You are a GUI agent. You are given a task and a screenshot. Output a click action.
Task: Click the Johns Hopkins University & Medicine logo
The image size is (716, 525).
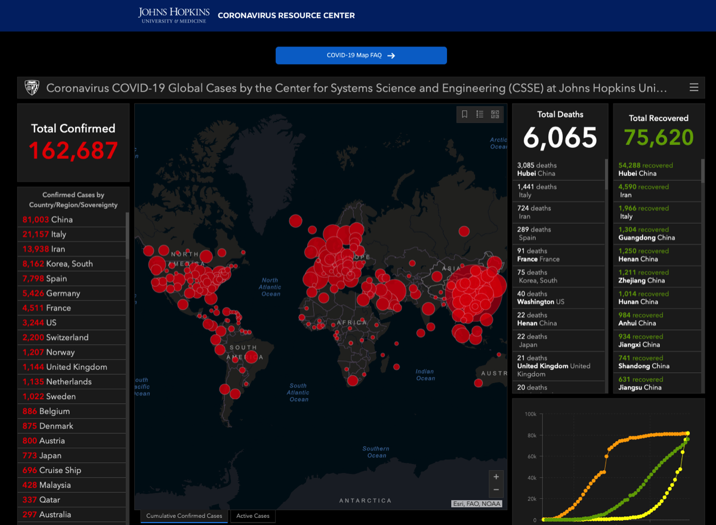172,16
